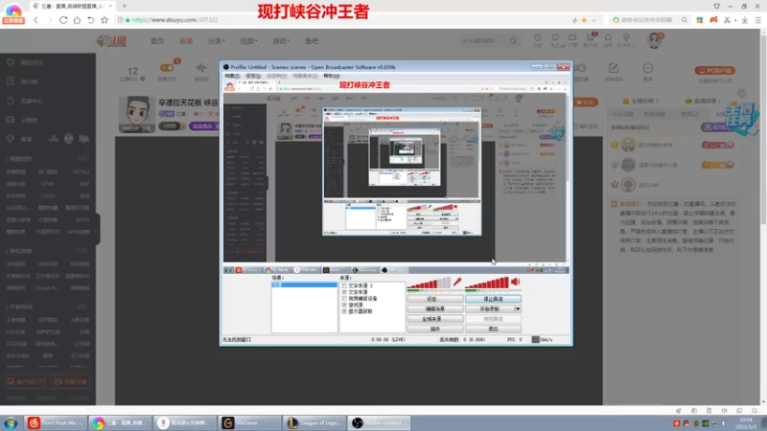Mute the microphone icon in OBS
The height and width of the screenshot is (431, 767).
tap(457, 282)
